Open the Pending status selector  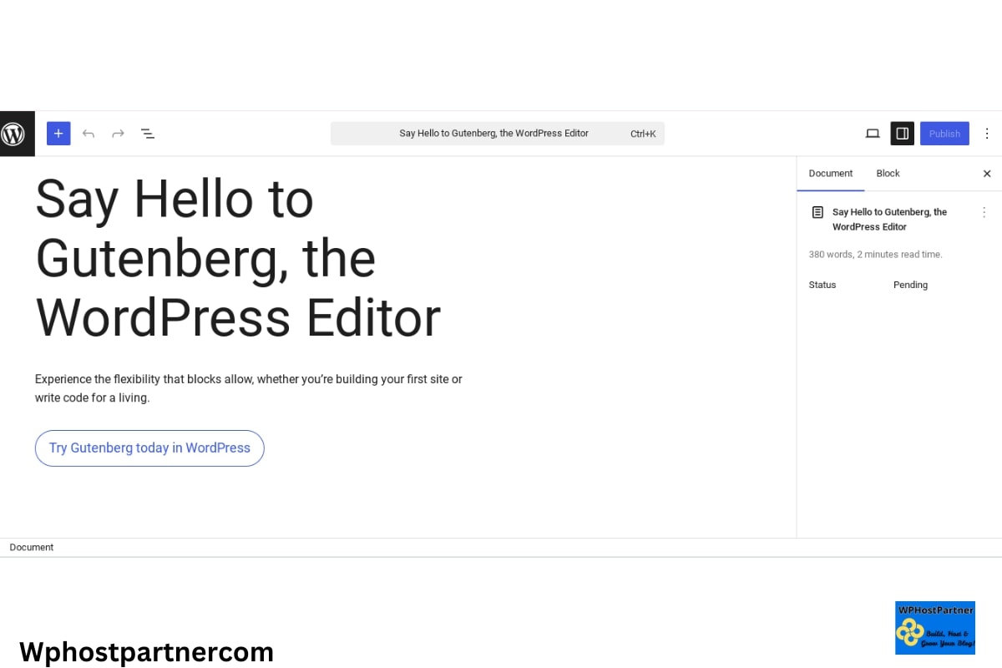point(910,285)
